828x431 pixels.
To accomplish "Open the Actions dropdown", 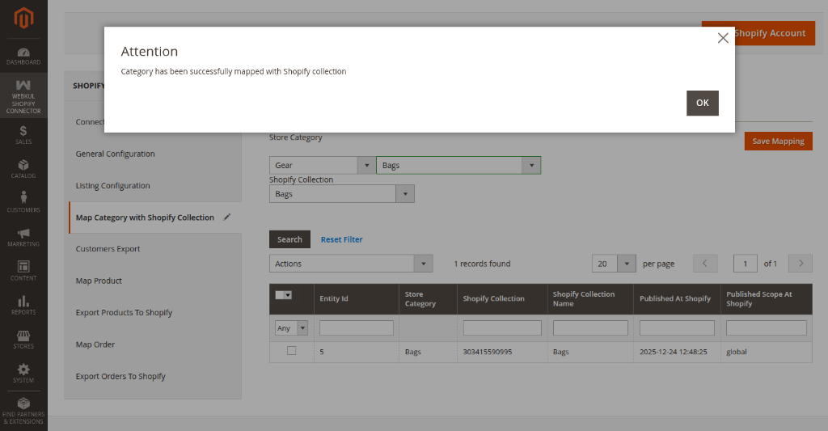I will pyautogui.click(x=351, y=264).
